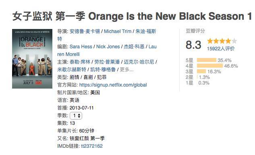Open the Netflix official website link
Viewport: 255px width, 155px height.
point(113,85)
